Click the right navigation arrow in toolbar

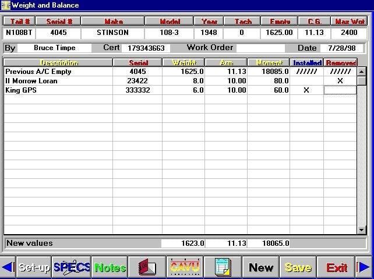pyautogui.click(x=365, y=267)
